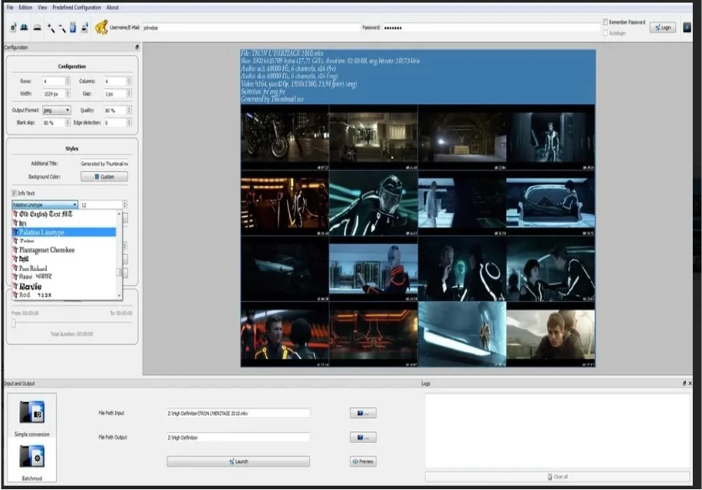Click the Preview button

click(363, 461)
